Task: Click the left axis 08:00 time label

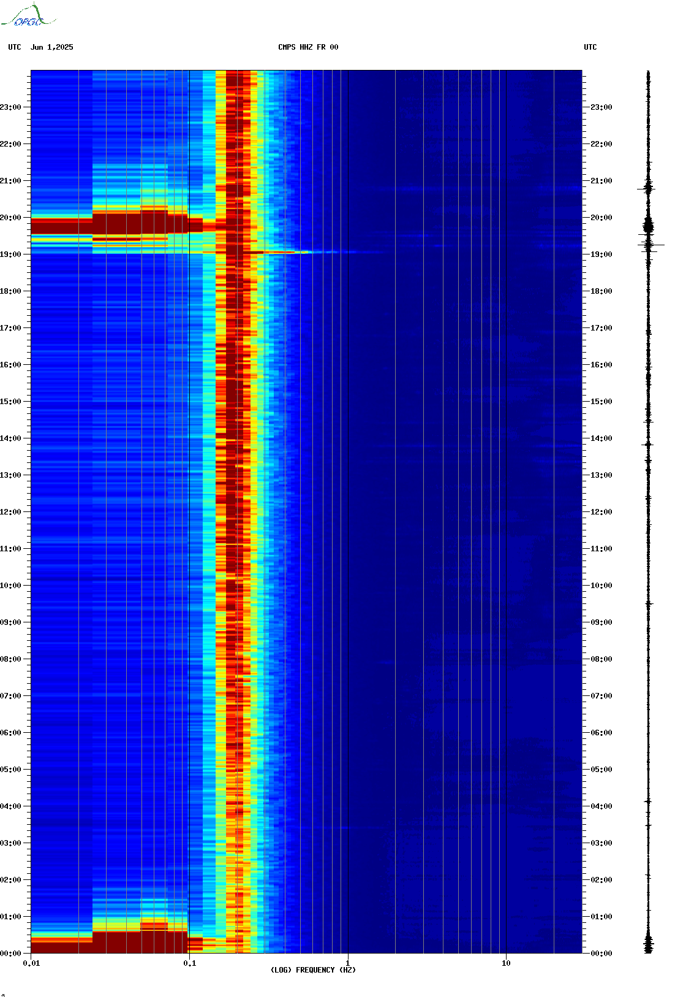Action: click(10, 659)
